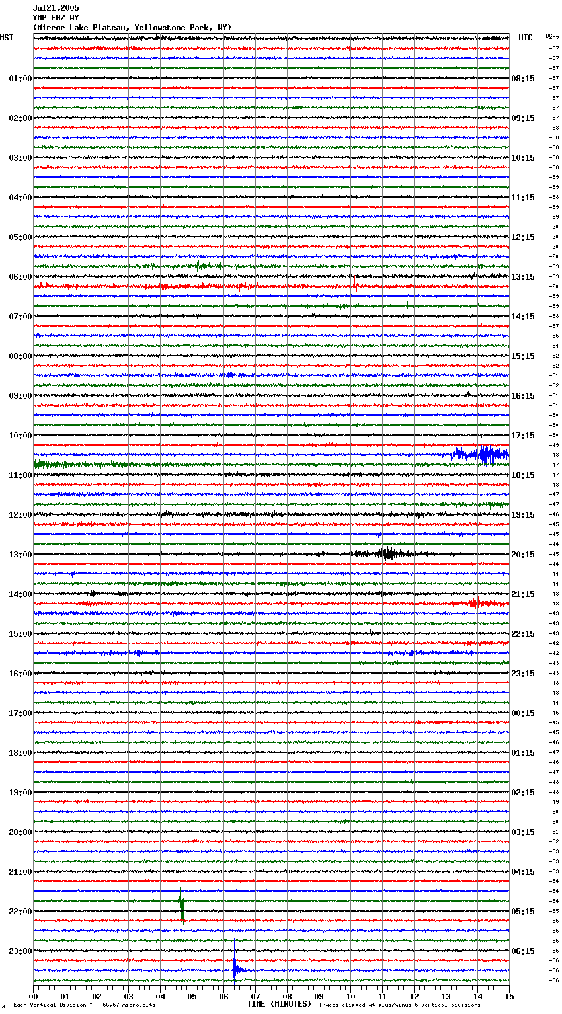Select the Each Vertical Division scale note
Image resolution: width=562 pixels, height=1014 pixels.
[x=85, y=1005]
